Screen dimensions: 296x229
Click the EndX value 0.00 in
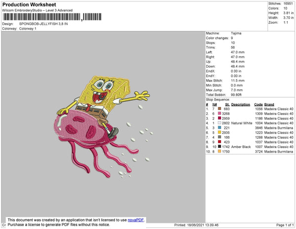click(x=236, y=71)
